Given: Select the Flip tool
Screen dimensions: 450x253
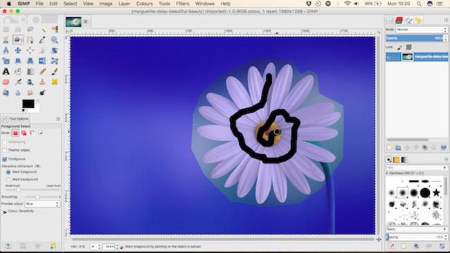Looking at the screenshot, I should click(x=42, y=61).
